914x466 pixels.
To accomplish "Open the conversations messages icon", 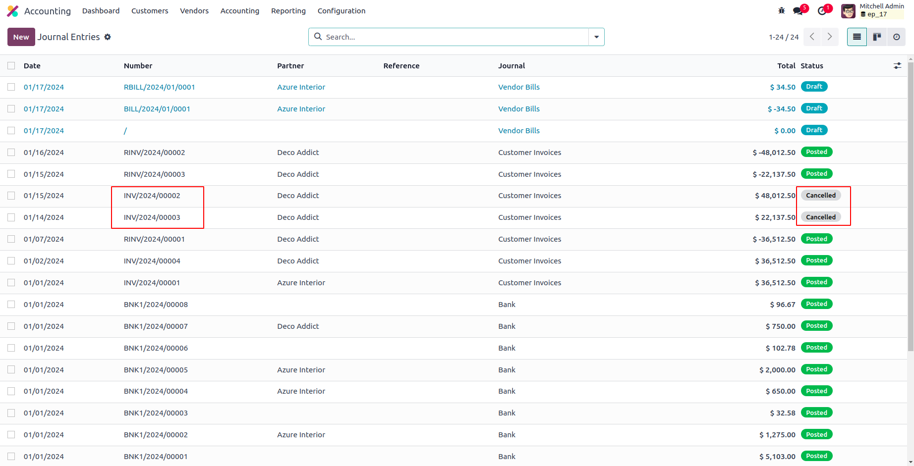I will (798, 11).
